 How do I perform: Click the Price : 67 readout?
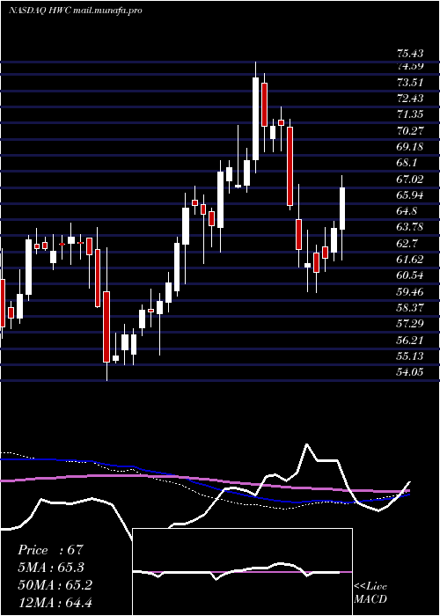click(51, 550)
